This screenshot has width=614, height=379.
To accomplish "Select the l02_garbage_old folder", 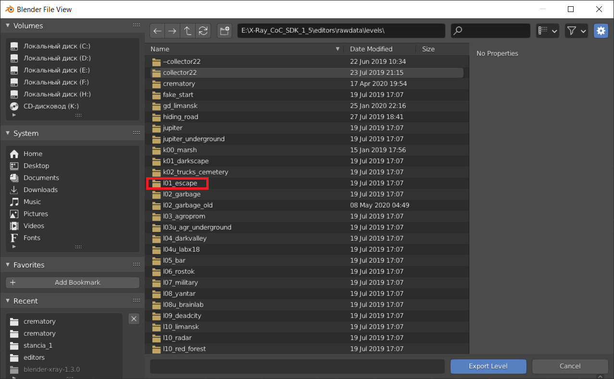I will (307, 205).
